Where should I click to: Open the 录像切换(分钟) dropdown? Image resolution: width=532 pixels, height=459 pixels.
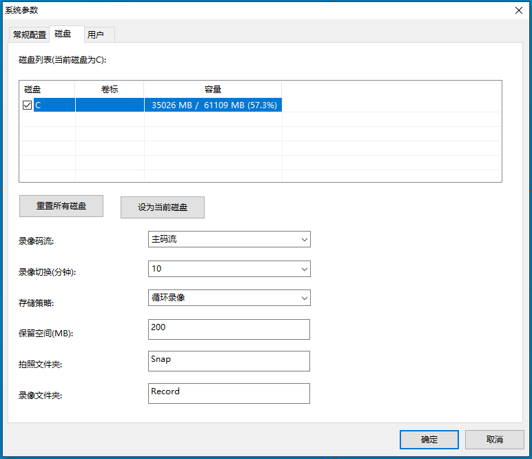(x=229, y=269)
